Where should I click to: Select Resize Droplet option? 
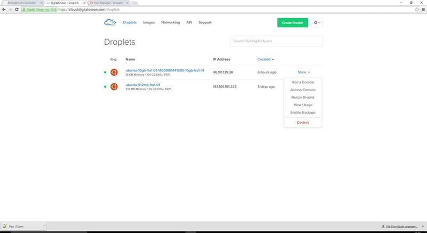pos(303,98)
